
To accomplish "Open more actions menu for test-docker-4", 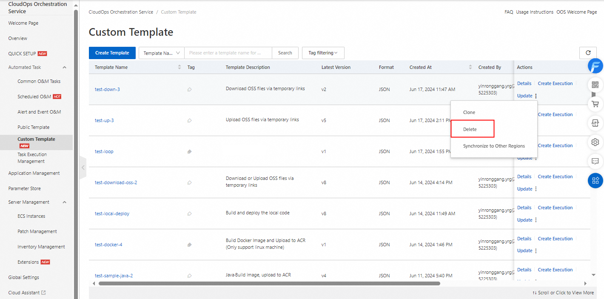I will [x=536, y=251].
